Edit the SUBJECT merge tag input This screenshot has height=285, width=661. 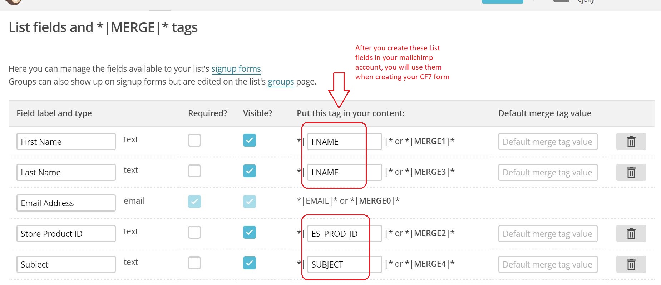344,264
